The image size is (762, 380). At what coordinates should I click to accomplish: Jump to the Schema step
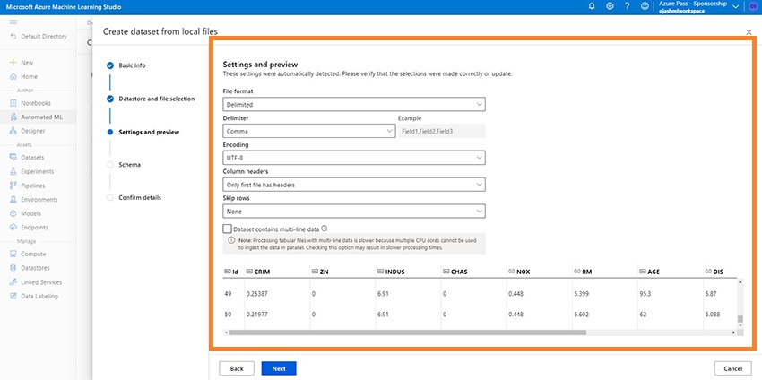coord(129,165)
